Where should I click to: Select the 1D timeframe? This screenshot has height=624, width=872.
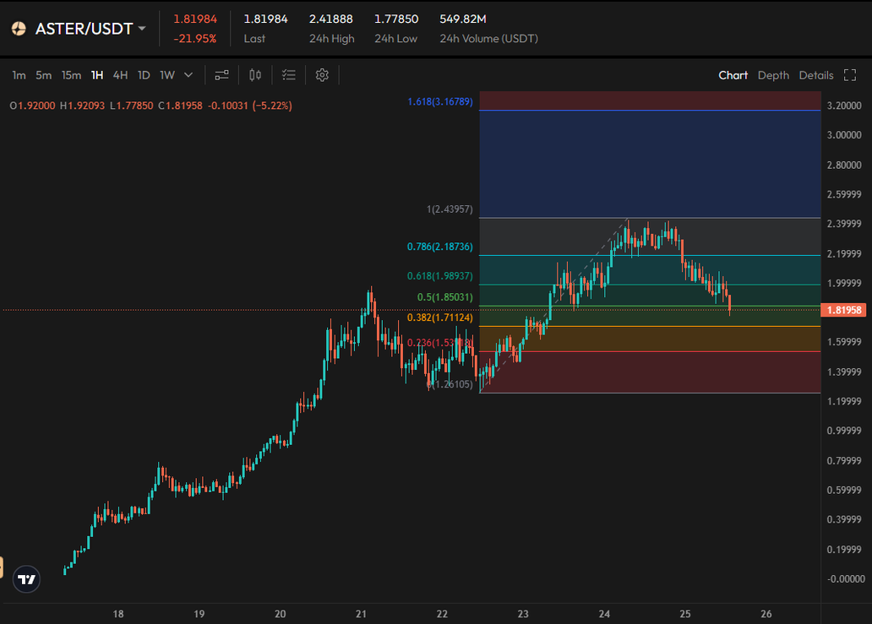tap(144, 75)
